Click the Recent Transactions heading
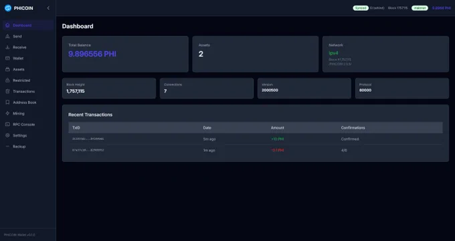The height and width of the screenshot is (241, 455). tap(90, 114)
